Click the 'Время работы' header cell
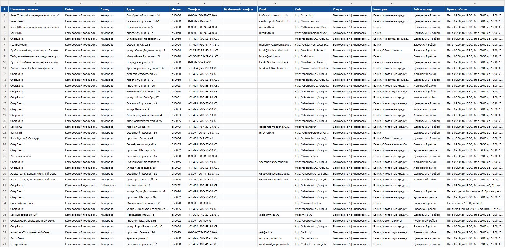 tap(475, 9)
